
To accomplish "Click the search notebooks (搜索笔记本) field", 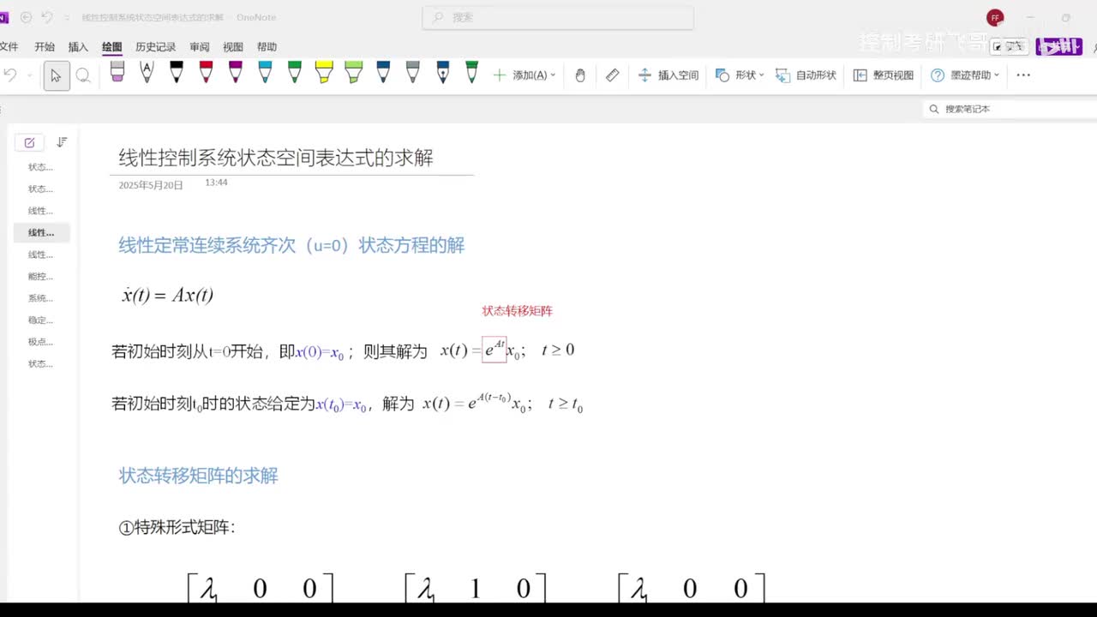I will [x=1011, y=109].
